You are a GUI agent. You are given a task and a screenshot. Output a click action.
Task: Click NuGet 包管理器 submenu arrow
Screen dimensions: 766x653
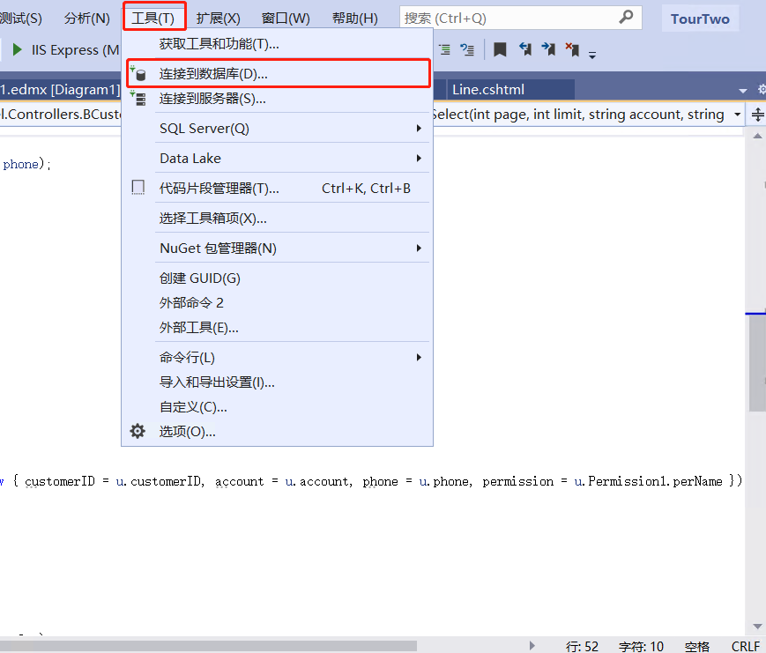pos(419,249)
